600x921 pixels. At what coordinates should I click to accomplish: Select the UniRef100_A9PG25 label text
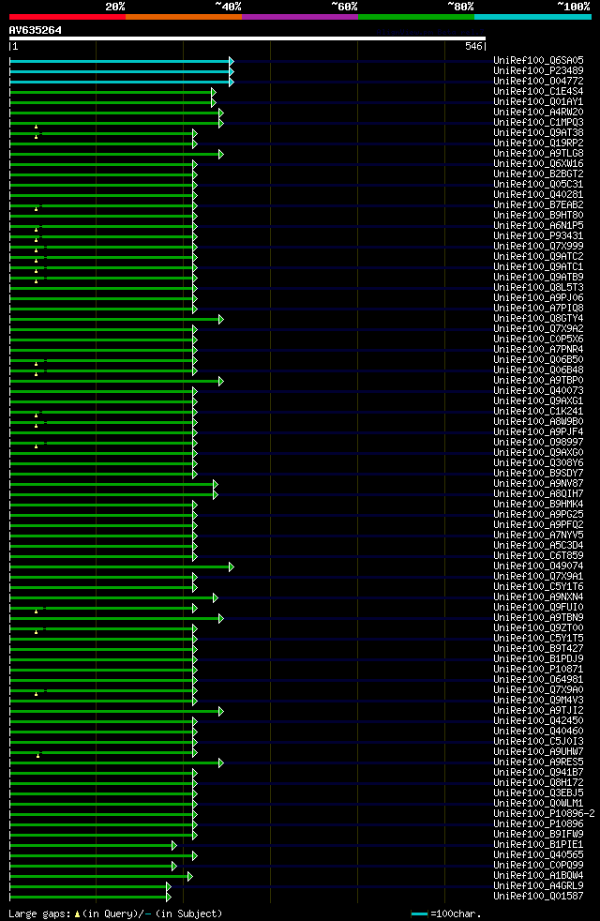coord(538,515)
